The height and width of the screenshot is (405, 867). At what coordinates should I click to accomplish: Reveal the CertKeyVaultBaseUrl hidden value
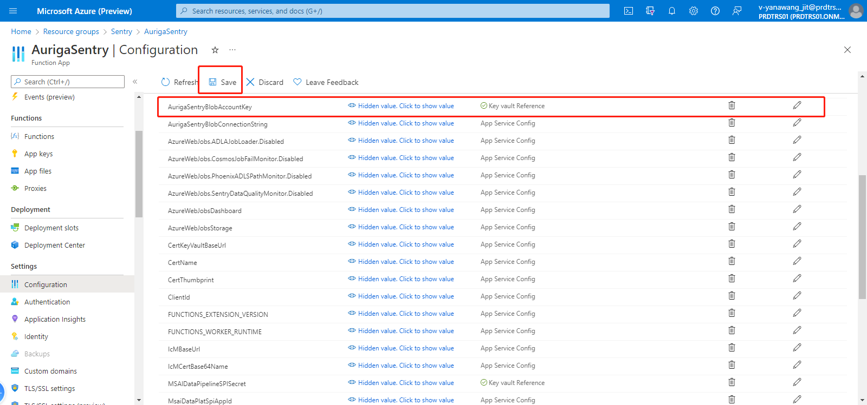(401, 244)
